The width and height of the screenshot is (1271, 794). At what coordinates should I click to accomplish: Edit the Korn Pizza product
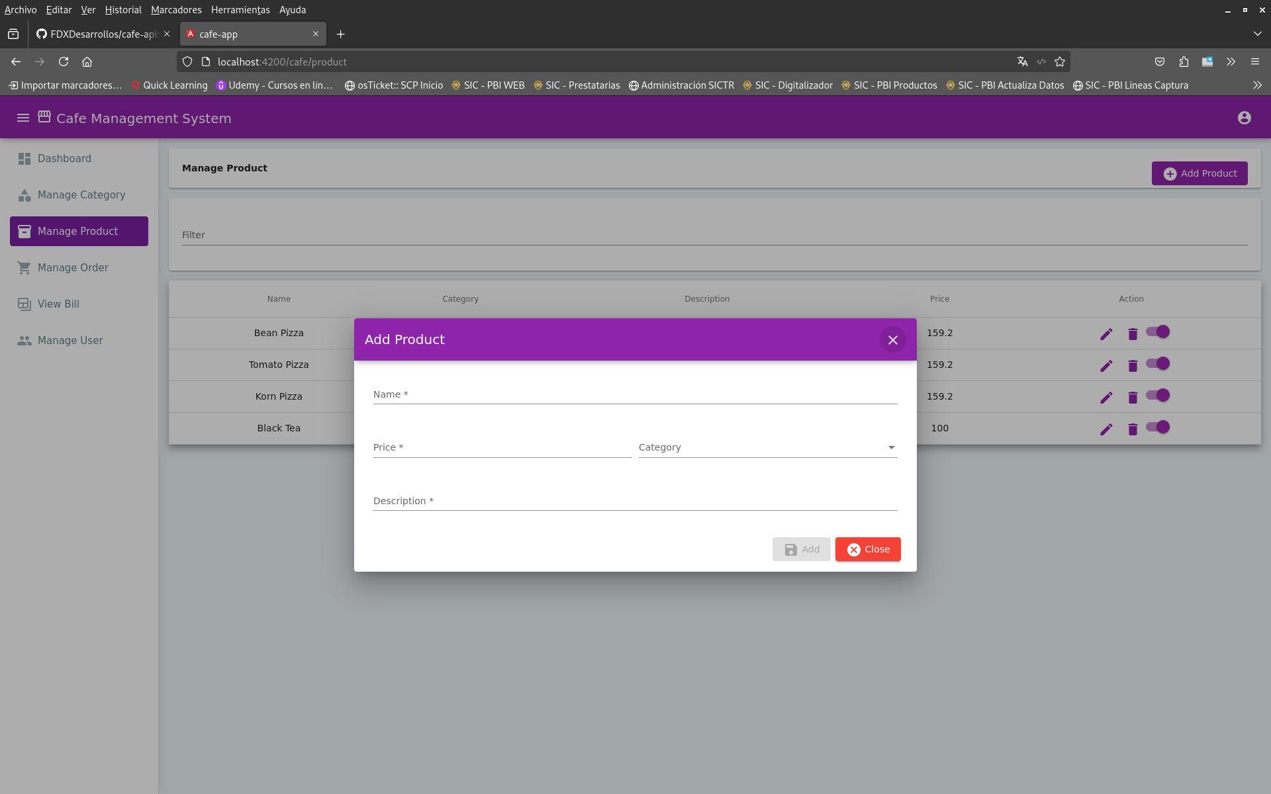(x=1106, y=397)
